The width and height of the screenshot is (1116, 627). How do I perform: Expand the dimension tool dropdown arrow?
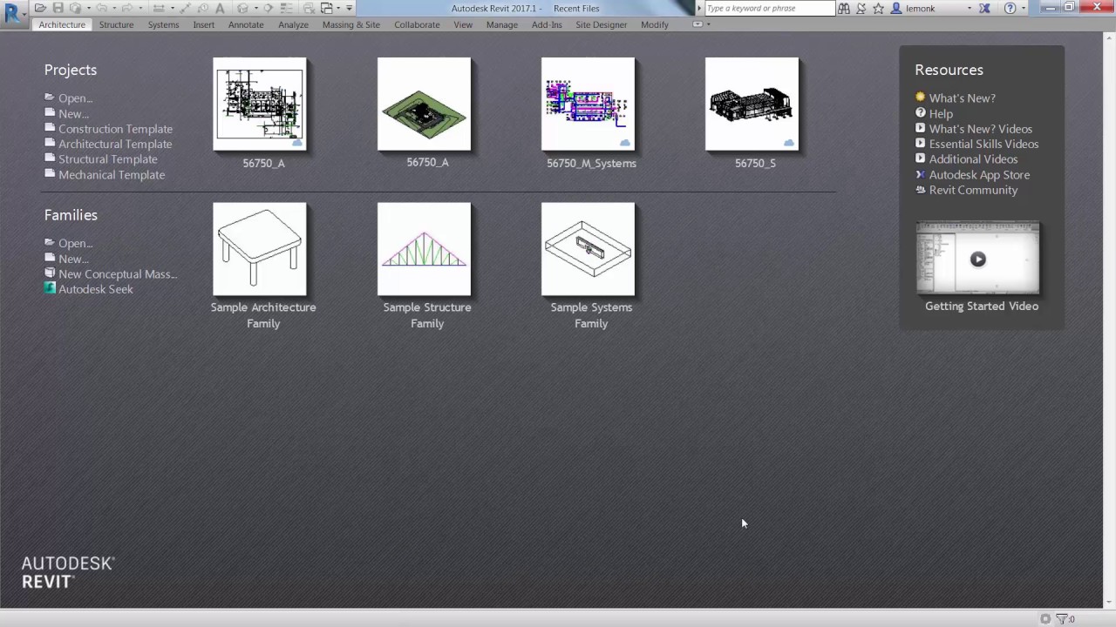coord(173,8)
